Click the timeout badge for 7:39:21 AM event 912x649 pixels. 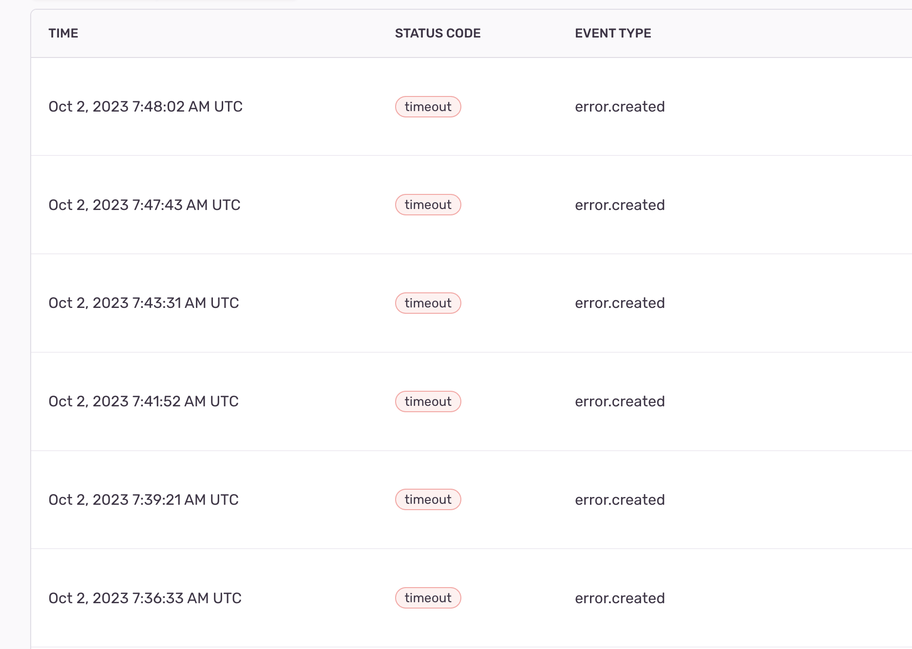click(x=427, y=499)
